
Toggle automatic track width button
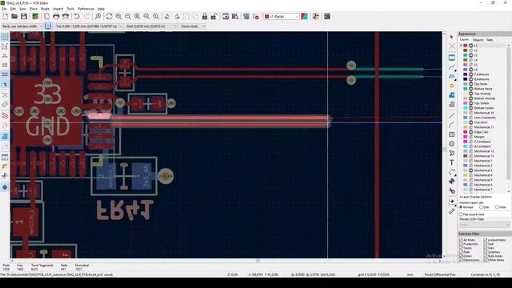48,26
